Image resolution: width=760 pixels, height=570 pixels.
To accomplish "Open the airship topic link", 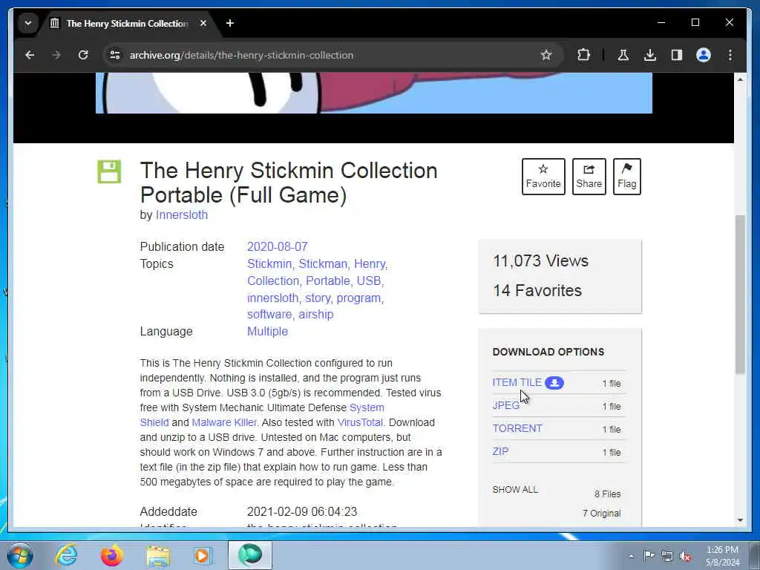I will click(316, 315).
